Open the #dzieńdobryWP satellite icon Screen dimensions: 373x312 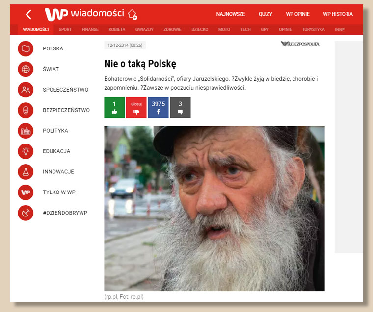[x=26, y=213]
